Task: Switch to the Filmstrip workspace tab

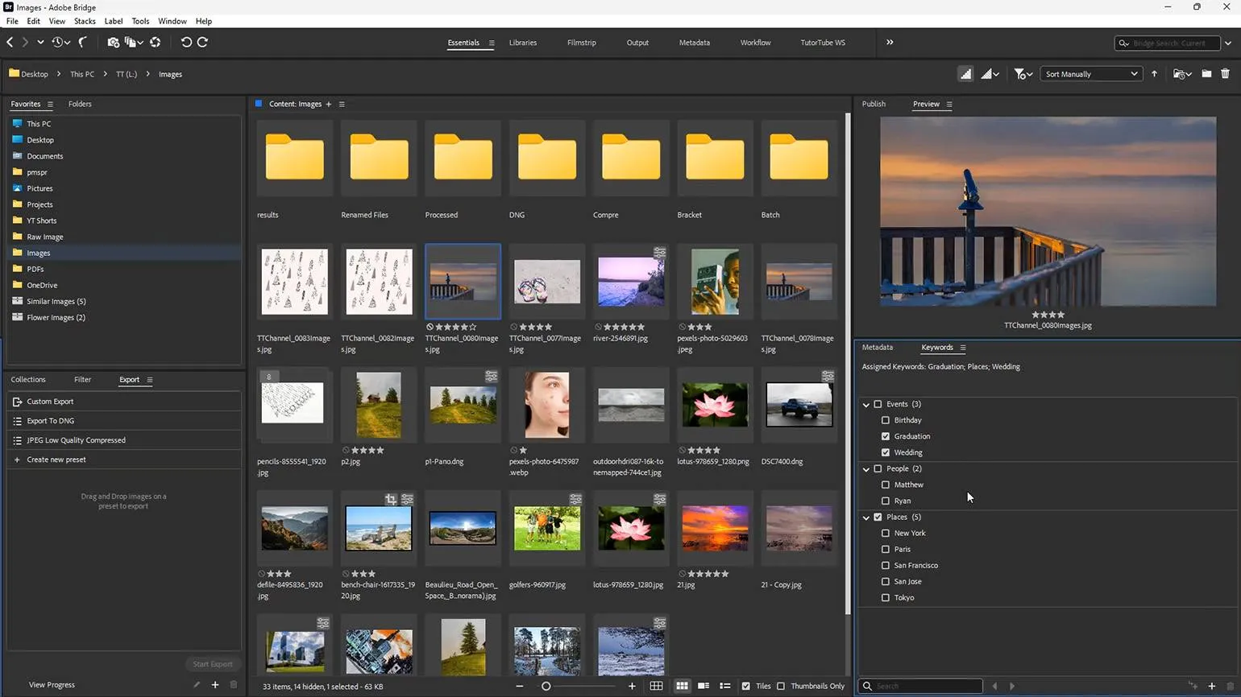Action: [581, 43]
